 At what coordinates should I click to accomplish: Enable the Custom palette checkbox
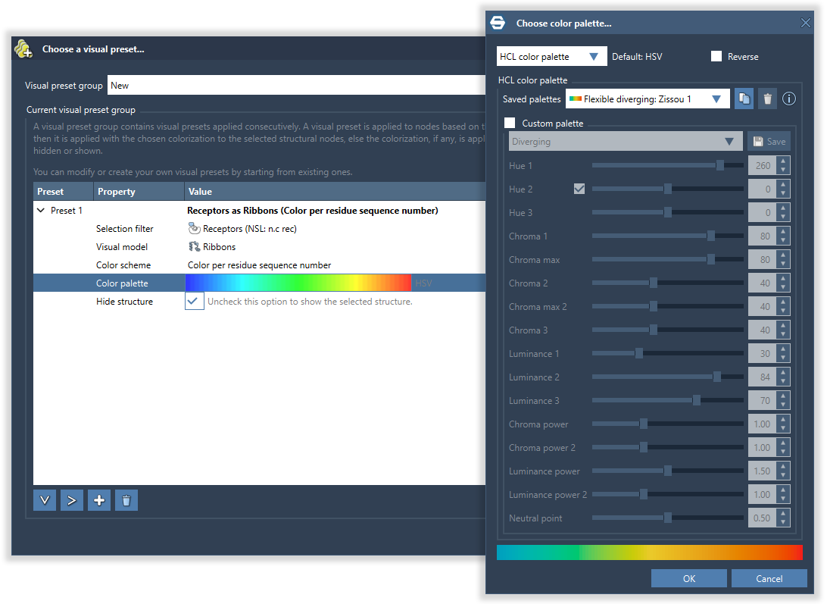510,123
